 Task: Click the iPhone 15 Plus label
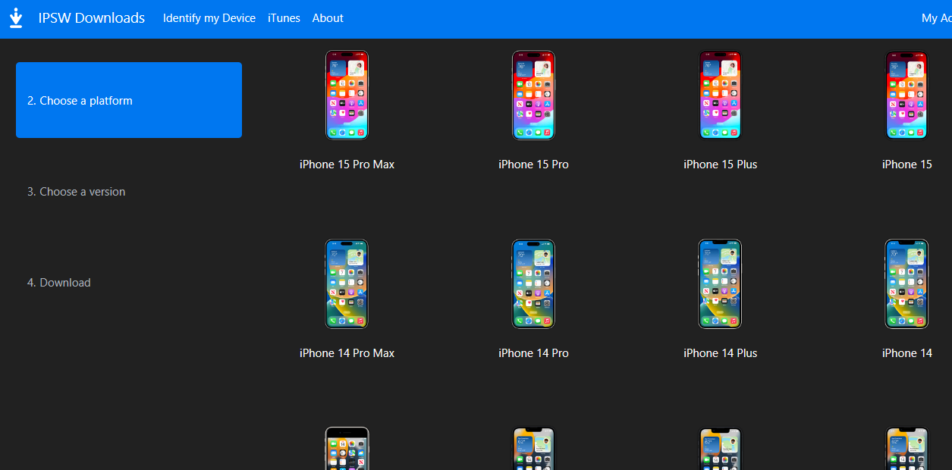[x=720, y=164]
